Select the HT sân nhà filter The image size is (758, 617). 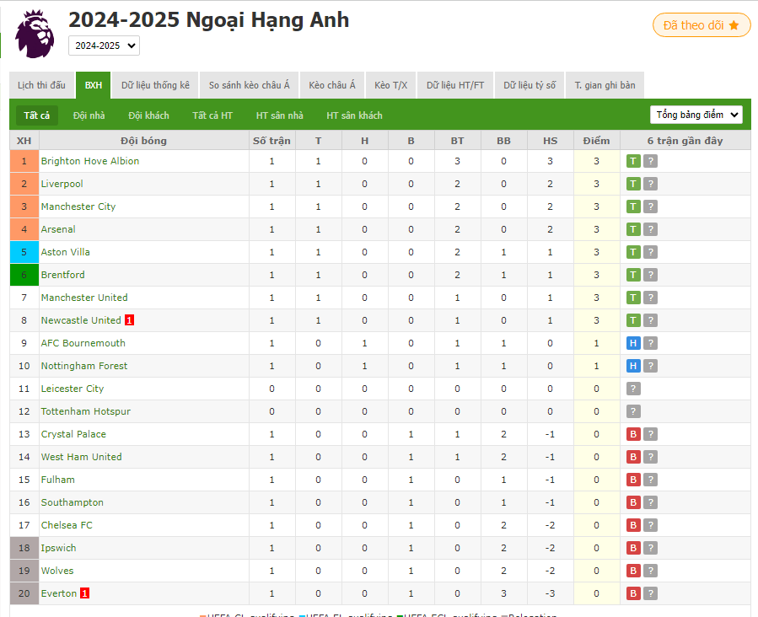[279, 115]
